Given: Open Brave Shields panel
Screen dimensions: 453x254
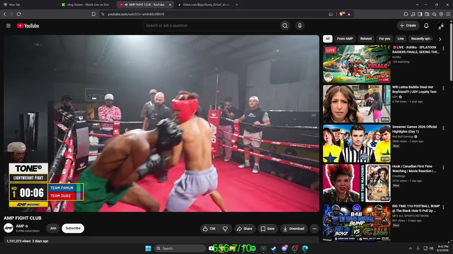Looking at the screenshot, I should pos(342,14).
